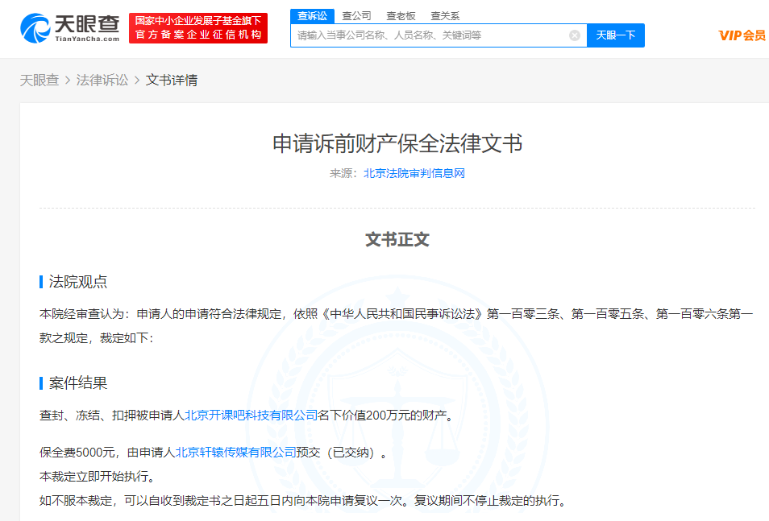The width and height of the screenshot is (769, 521).
Task: Click the red official credit agency banner
Action: [198, 28]
